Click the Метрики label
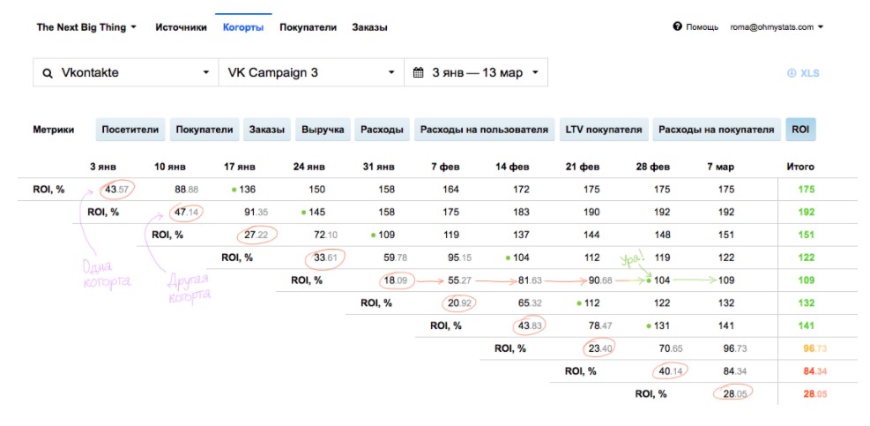Image resolution: width=870 pixels, height=426 pixels. click(53, 130)
